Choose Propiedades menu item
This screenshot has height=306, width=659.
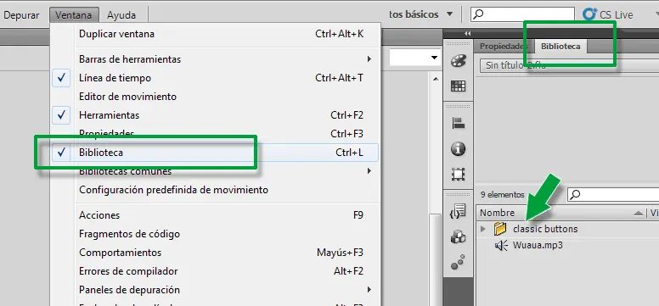(216, 134)
